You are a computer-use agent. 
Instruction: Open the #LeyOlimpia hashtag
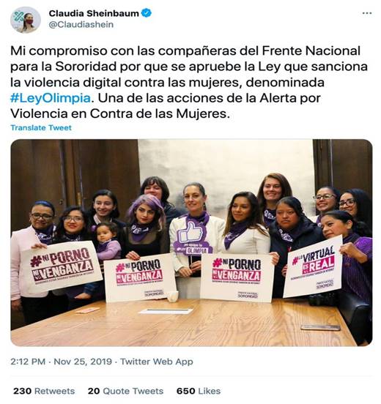point(51,98)
